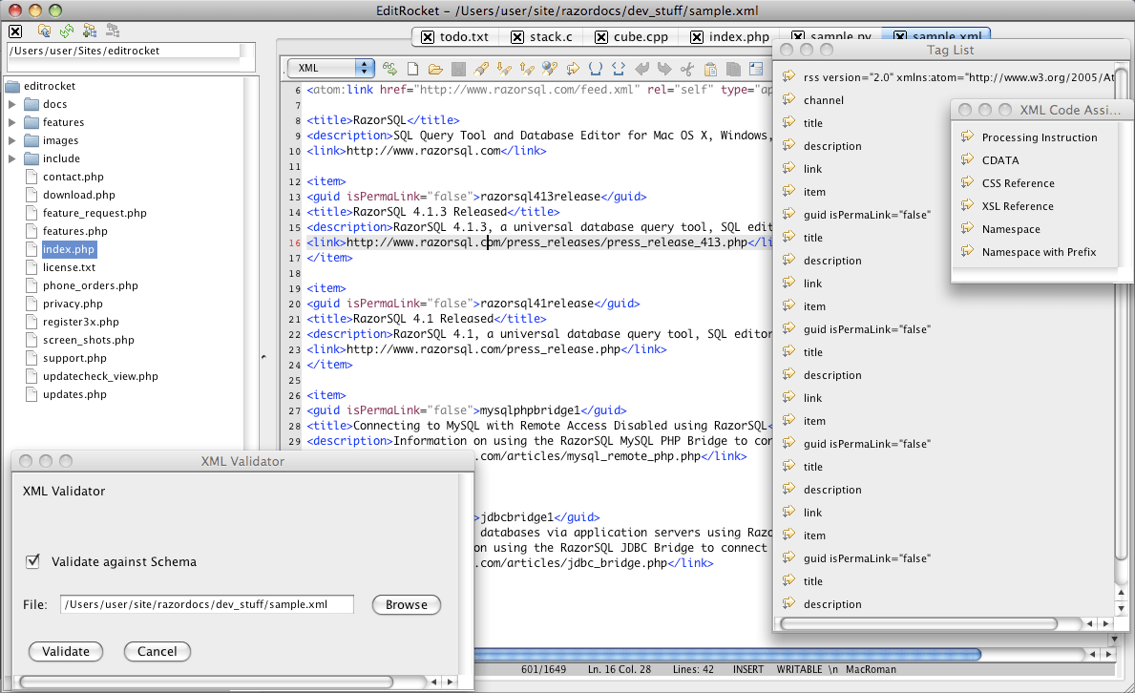The width and height of the screenshot is (1135, 693).
Task: Click the add folder to tree icon
Action: [90, 31]
